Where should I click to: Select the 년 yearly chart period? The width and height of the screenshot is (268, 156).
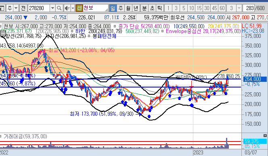click(136, 8)
